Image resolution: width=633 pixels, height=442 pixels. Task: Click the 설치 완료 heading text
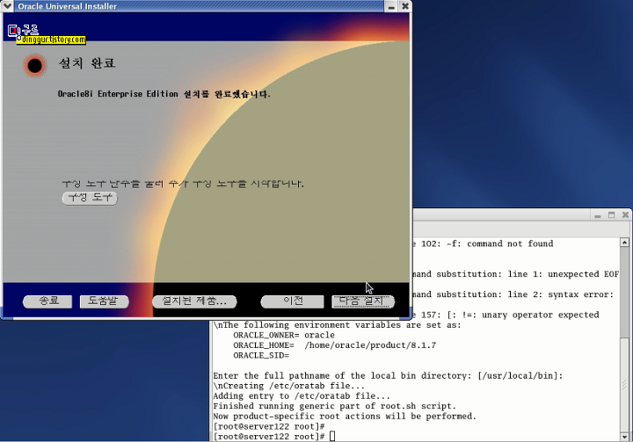click(87, 63)
